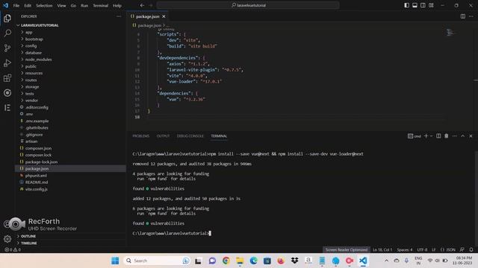Open the Extensions view icon
Viewport: 478px width, 268px height.
pos(7,77)
